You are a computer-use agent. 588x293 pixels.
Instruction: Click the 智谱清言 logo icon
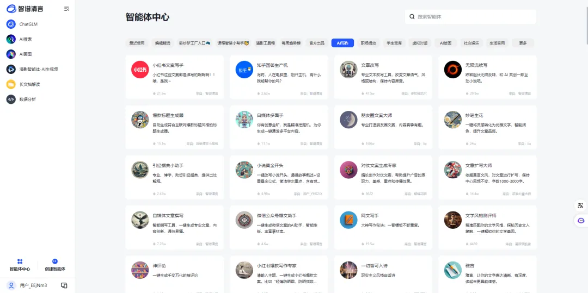11,9
